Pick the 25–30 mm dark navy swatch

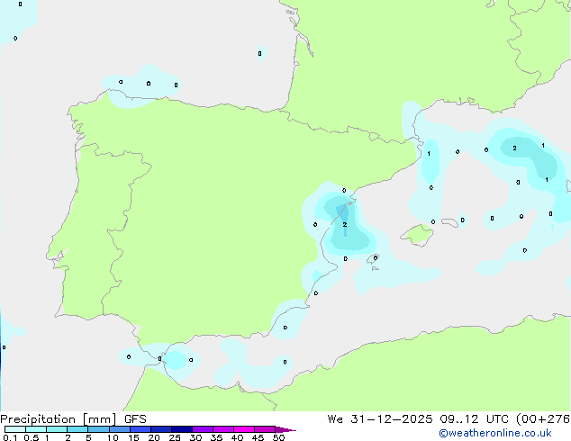[182, 429]
